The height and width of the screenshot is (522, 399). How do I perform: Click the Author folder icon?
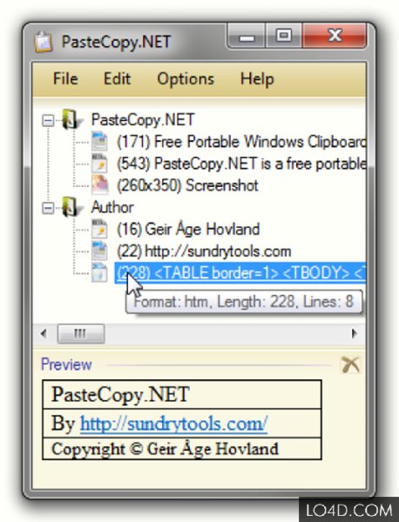coord(71,207)
